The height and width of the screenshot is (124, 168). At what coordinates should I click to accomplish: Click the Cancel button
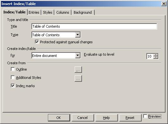coord(83,118)
